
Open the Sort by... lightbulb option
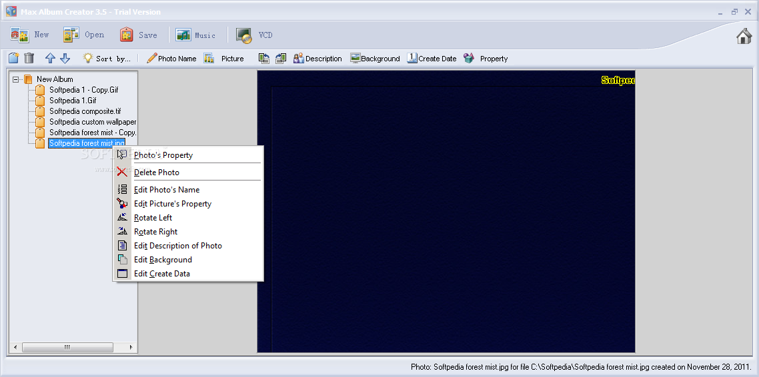(x=107, y=59)
